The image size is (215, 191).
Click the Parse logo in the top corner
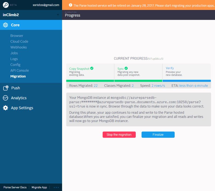(5, 5)
